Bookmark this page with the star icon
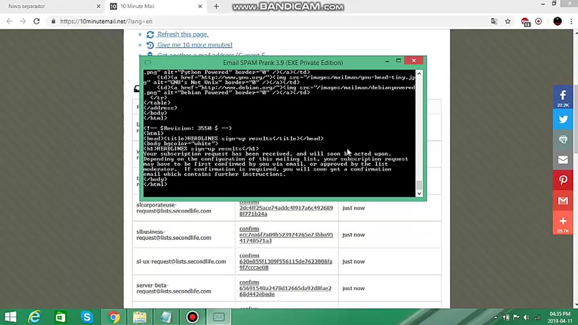The width and height of the screenshot is (578, 325). pyautogui.click(x=508, y=21)
